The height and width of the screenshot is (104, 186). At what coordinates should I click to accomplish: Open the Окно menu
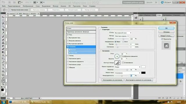point(85,6)
